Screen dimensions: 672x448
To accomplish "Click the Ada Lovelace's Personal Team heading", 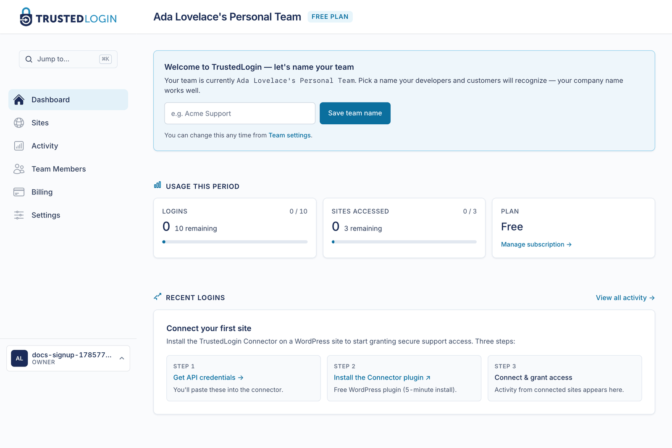I will click(227, 17).
